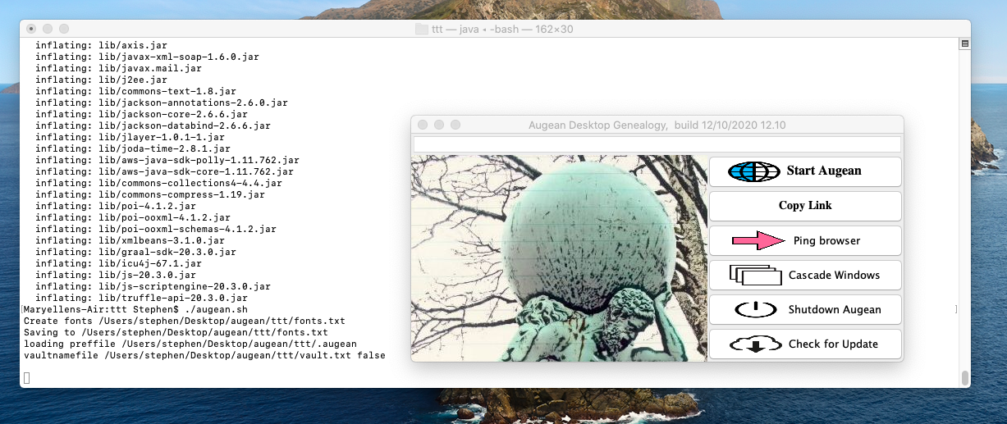Screen dimensions: 1007x424
Task: Click the pink arrow Ping browser icon
Action: pos(759,240)
